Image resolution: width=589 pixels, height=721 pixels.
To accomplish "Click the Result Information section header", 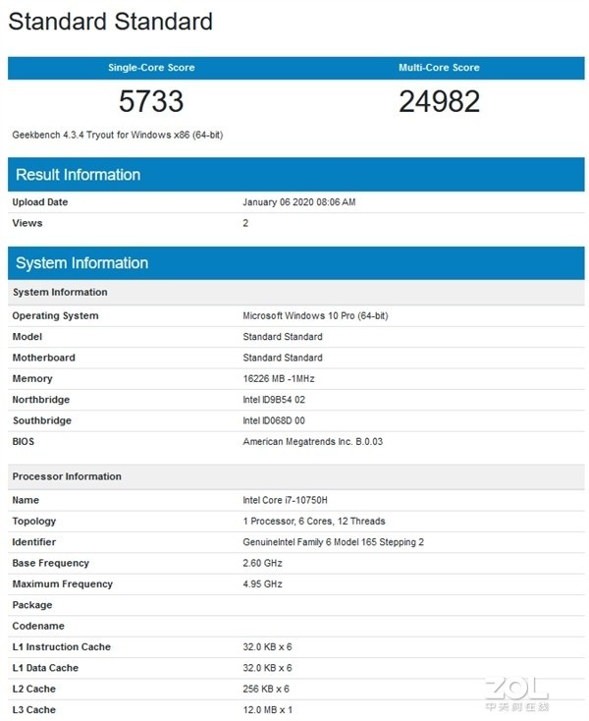I will [x=295, y=175].
